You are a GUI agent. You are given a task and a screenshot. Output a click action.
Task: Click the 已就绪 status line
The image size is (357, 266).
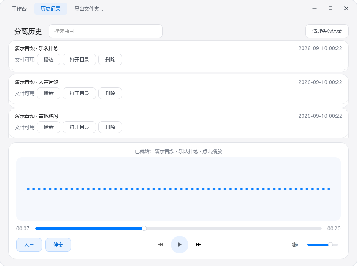point(178,152)
